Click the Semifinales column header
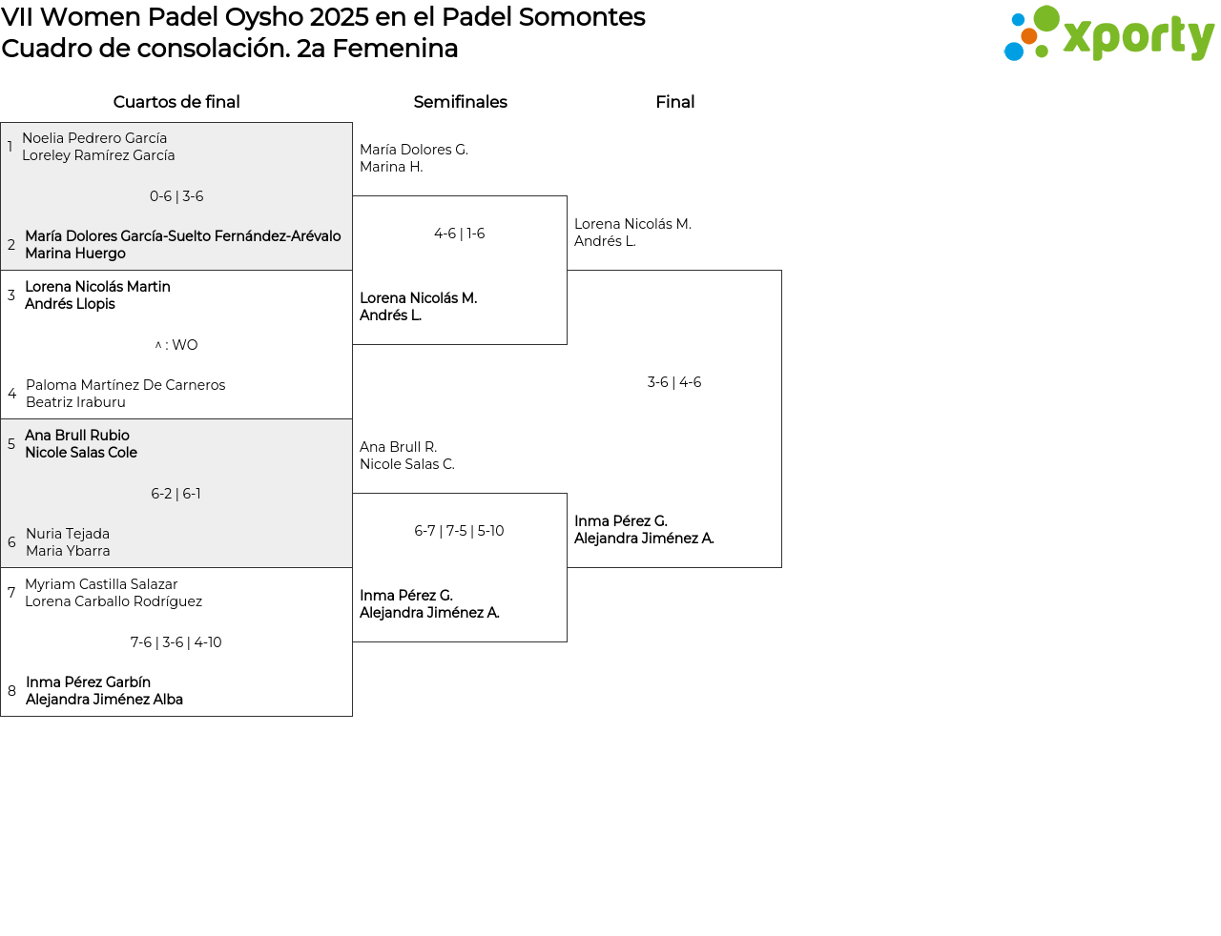Viewport: 1221px width, 936px height. [460, 102]
